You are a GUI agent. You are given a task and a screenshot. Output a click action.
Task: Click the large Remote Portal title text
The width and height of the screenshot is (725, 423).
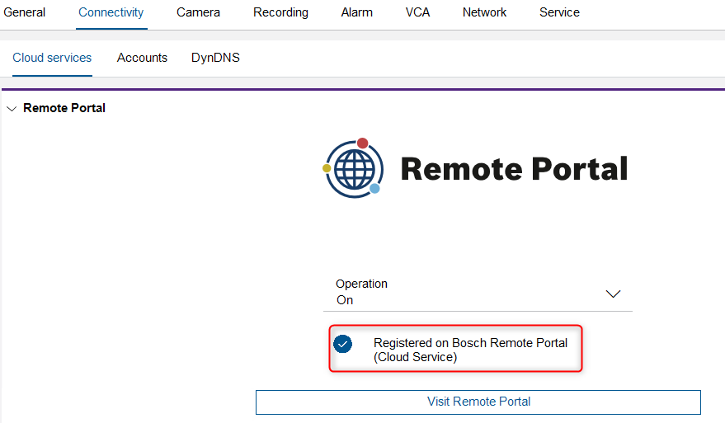click(x=514, y=169)
